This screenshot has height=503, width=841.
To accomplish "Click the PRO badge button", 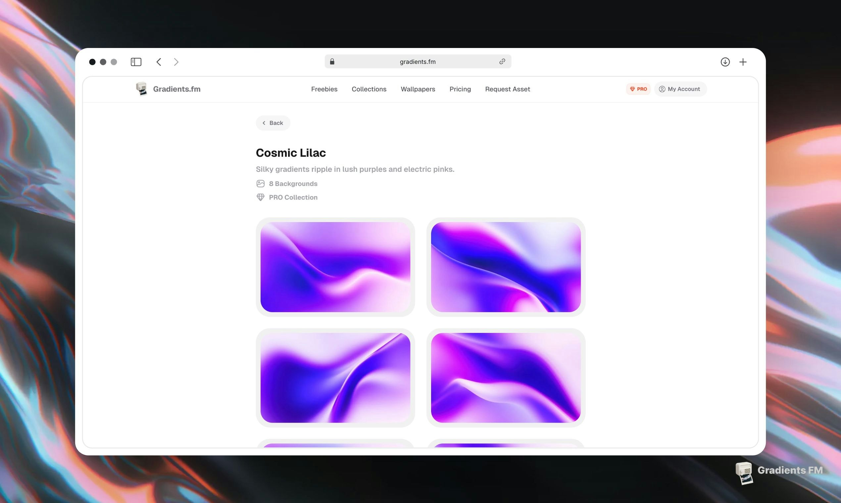I will [x=638, y=89].
